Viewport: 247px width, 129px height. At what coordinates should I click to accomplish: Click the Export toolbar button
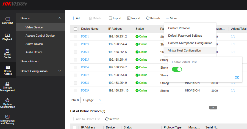point(115,18)
